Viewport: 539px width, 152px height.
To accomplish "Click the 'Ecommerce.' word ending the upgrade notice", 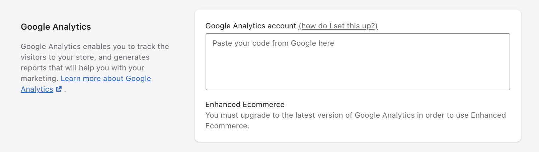I will click(x=227, y=126).
